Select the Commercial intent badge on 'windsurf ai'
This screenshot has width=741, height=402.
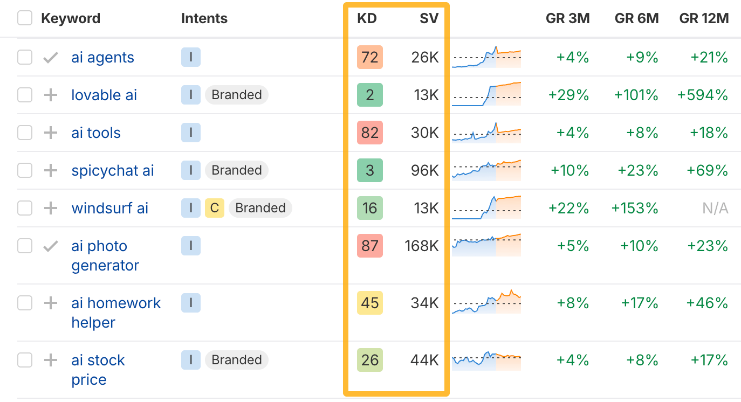coord(214,208)
